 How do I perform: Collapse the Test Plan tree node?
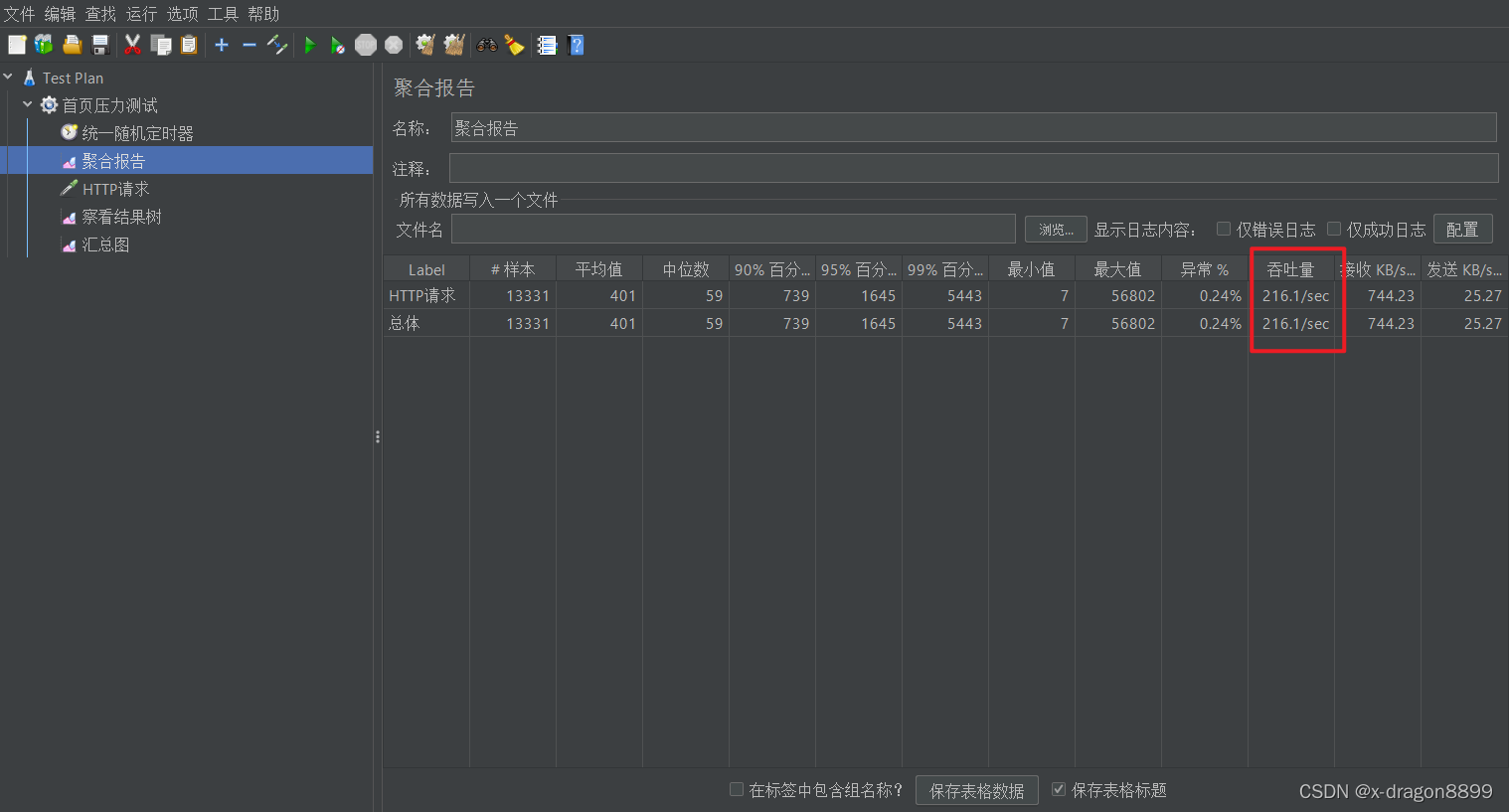8,77
